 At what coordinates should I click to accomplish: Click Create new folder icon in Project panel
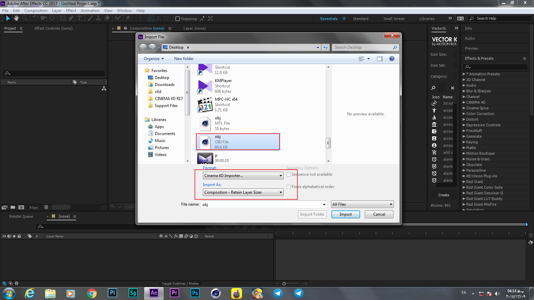click(13, 207)
